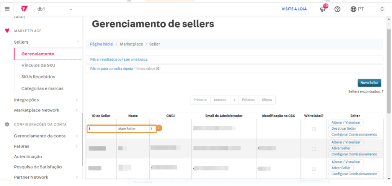
Task: Toggle the second row Whitelabel checkbox
Action: (314, 149)
